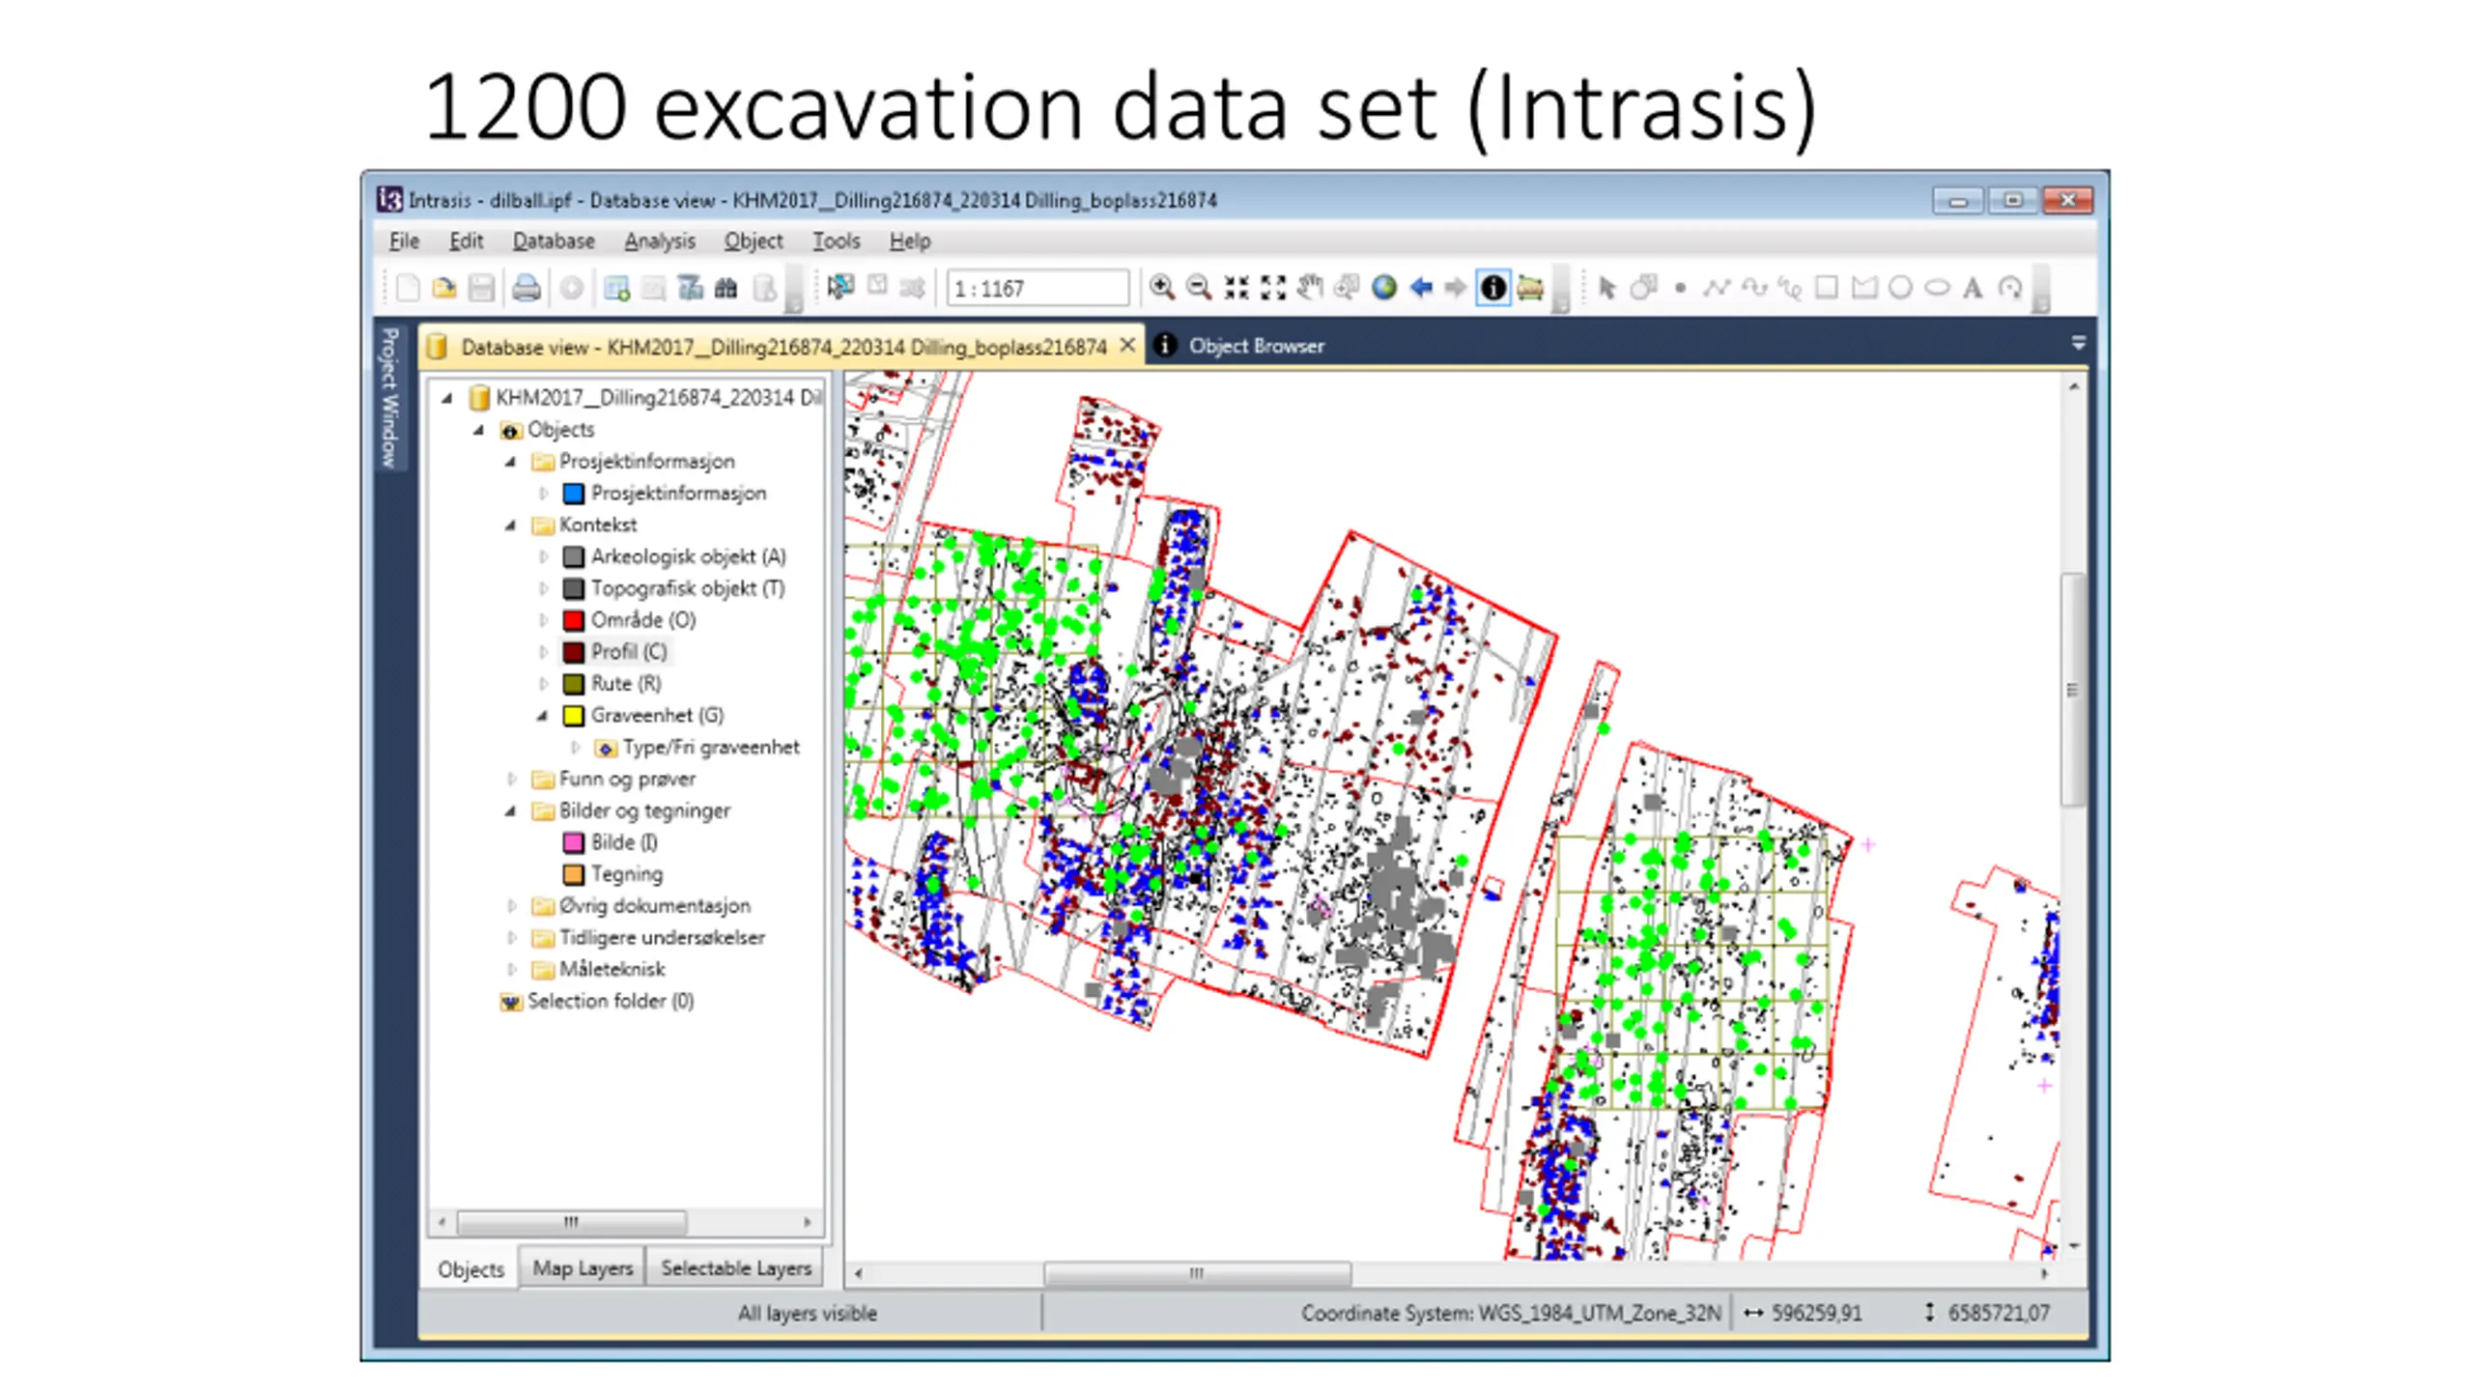Select the Ellipse draw tool

(x=1937, y=288)
